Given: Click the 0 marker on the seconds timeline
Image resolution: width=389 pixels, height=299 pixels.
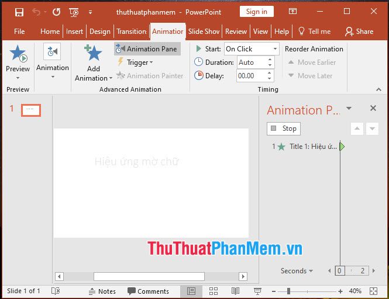Looking at the screenshot, I should pyautogui.click(x=339, y=271).
